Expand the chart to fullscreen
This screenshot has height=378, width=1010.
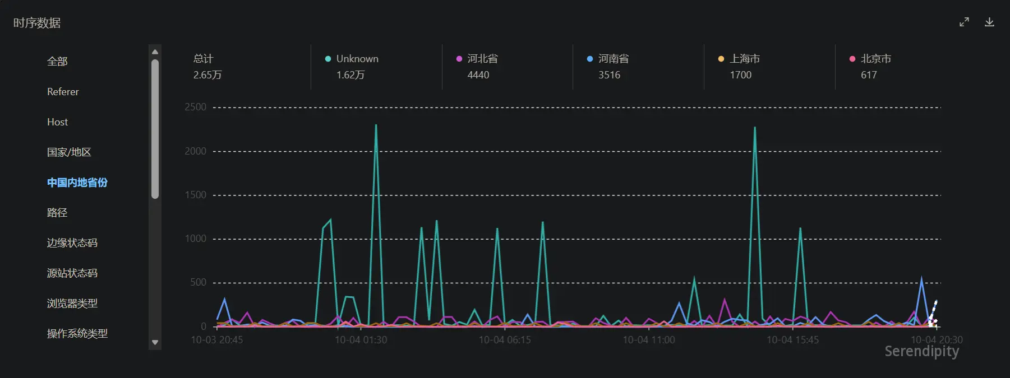(x=964, y=22)
